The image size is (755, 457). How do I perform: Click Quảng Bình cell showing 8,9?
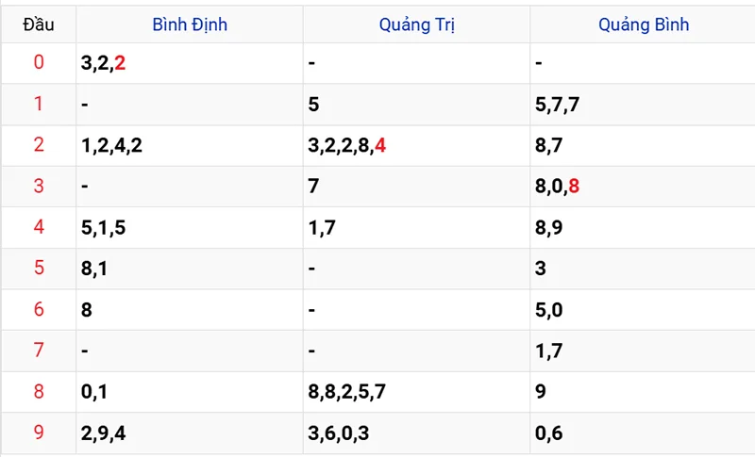tap(643, 227)
